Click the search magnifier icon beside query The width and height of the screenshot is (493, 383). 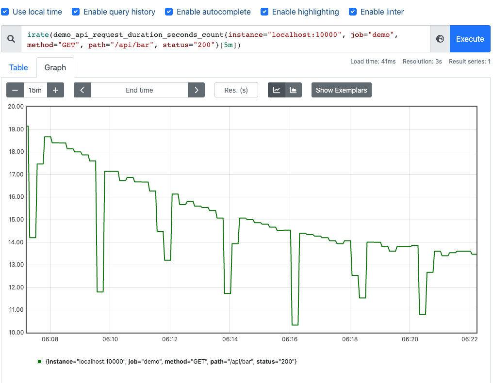tap(11, 39)
